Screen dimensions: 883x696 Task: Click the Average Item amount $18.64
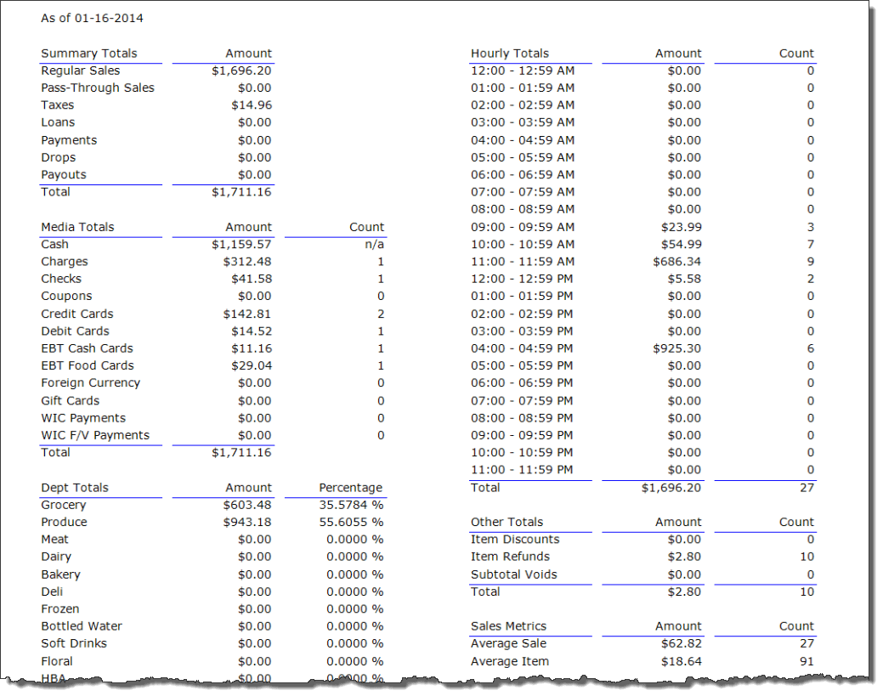click(681, 662)
